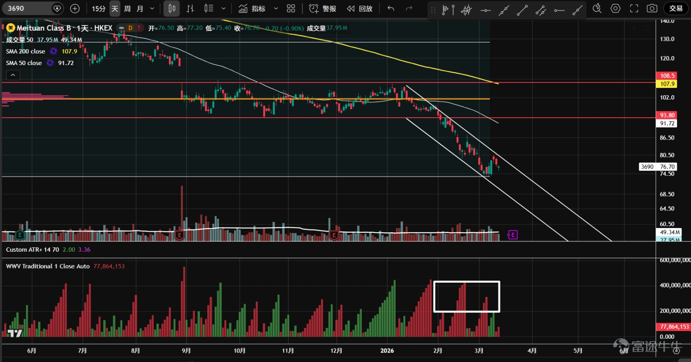
Task: Open the 指标 indicators menu
Action: [x=252, y=8]
